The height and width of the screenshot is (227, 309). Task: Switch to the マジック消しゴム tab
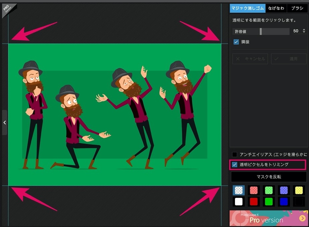247,8
